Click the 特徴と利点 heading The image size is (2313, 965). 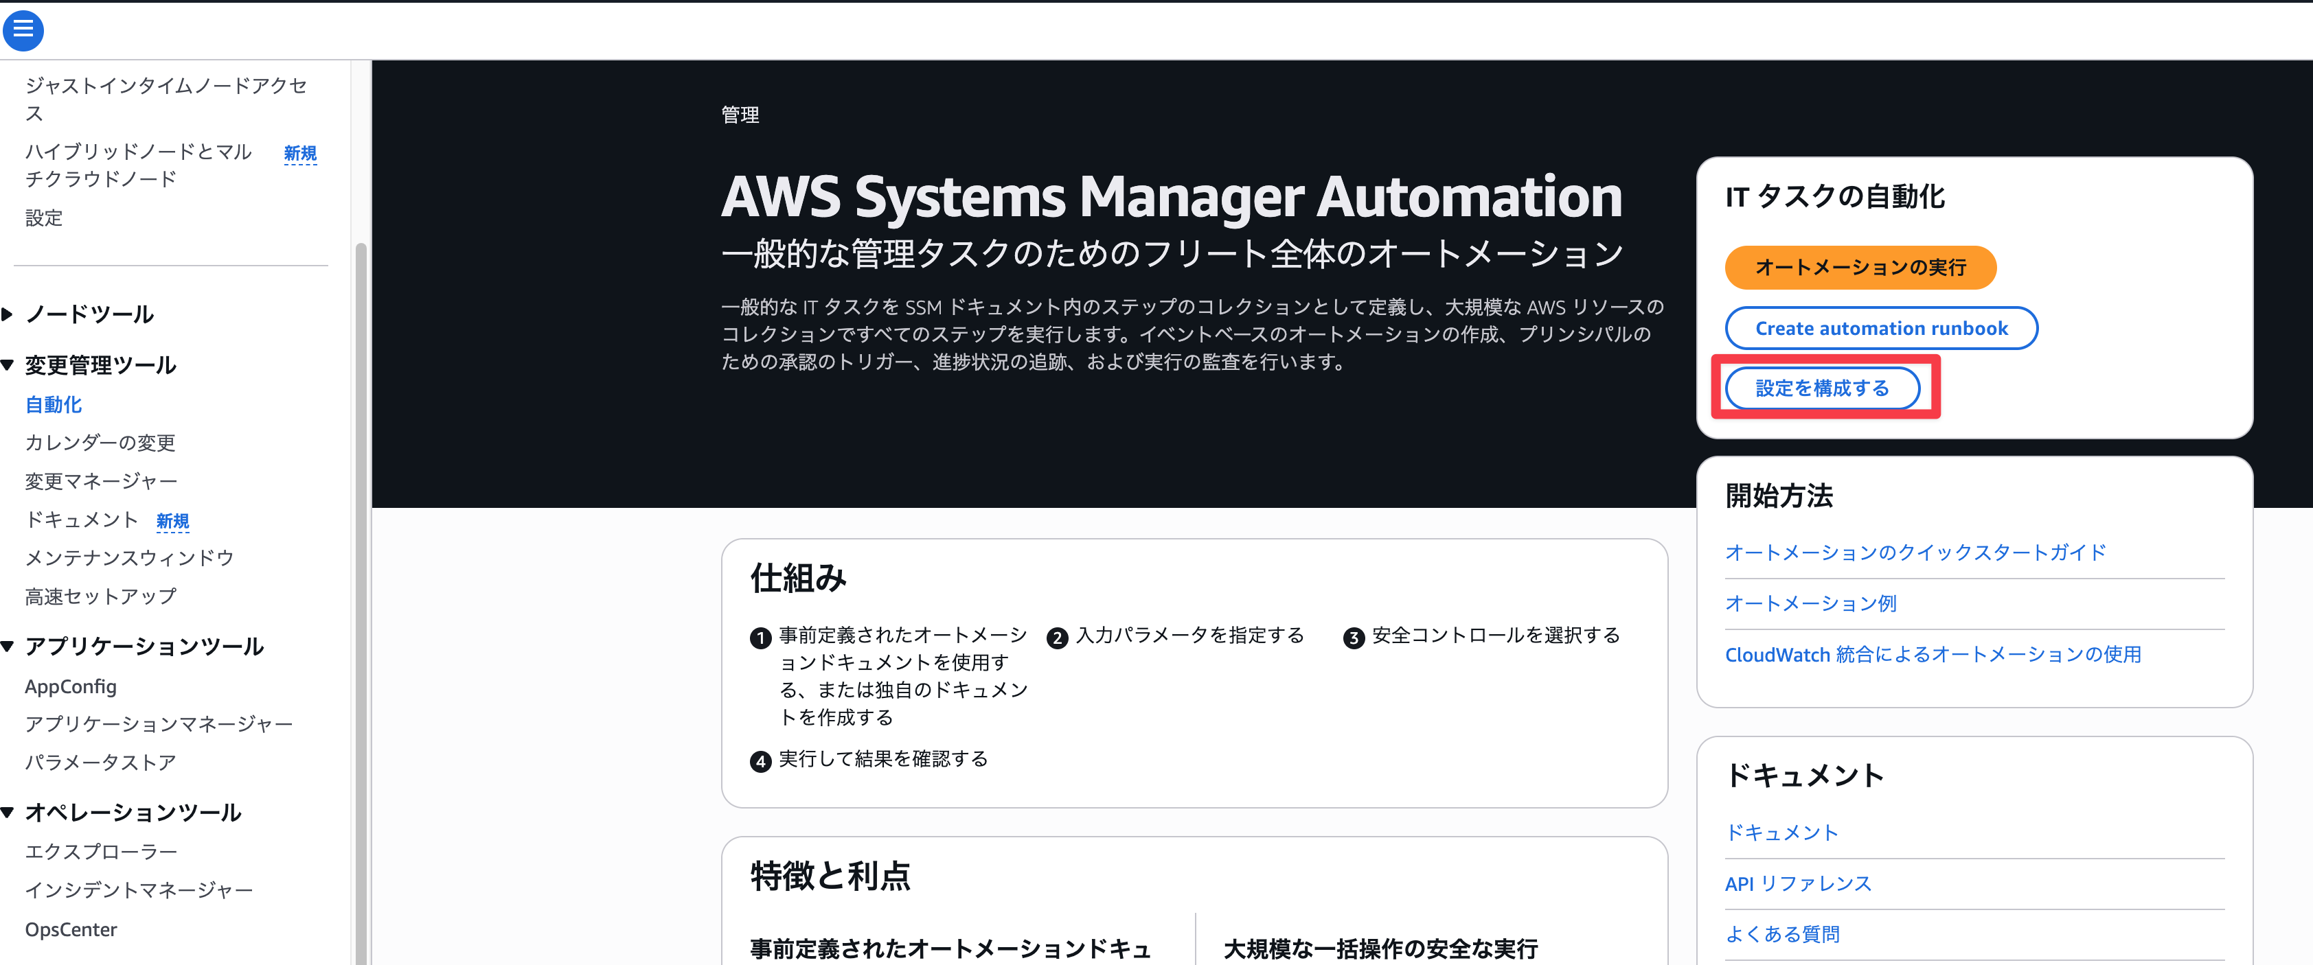pyautogui.click(x=830, y=876)
